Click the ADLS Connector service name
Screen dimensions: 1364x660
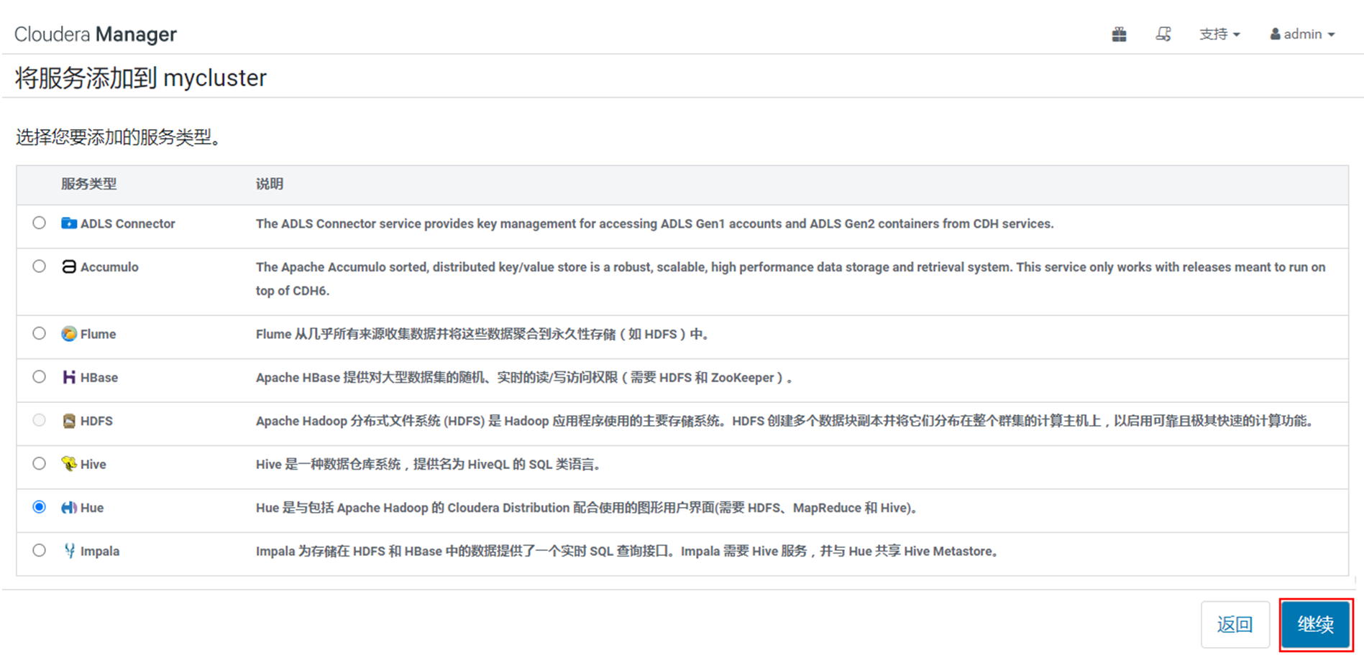click(127, 223)
